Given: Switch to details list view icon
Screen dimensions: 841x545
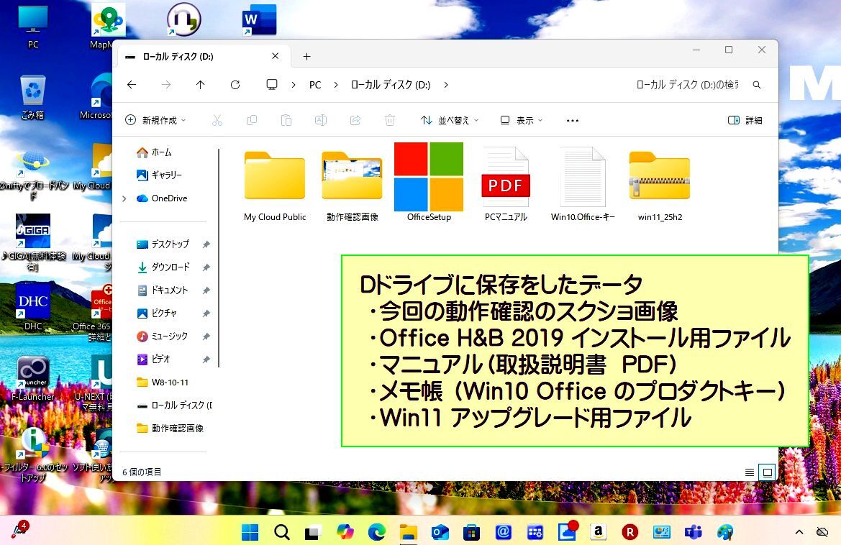Looking at the screenshot, I should click(750, 472).
